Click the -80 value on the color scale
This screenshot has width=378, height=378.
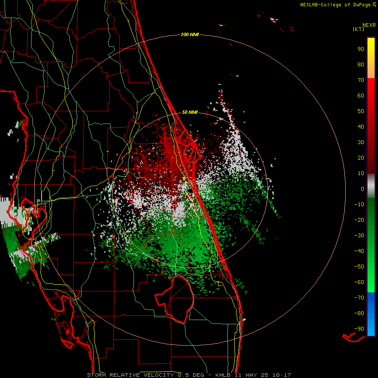click(359, 313)
